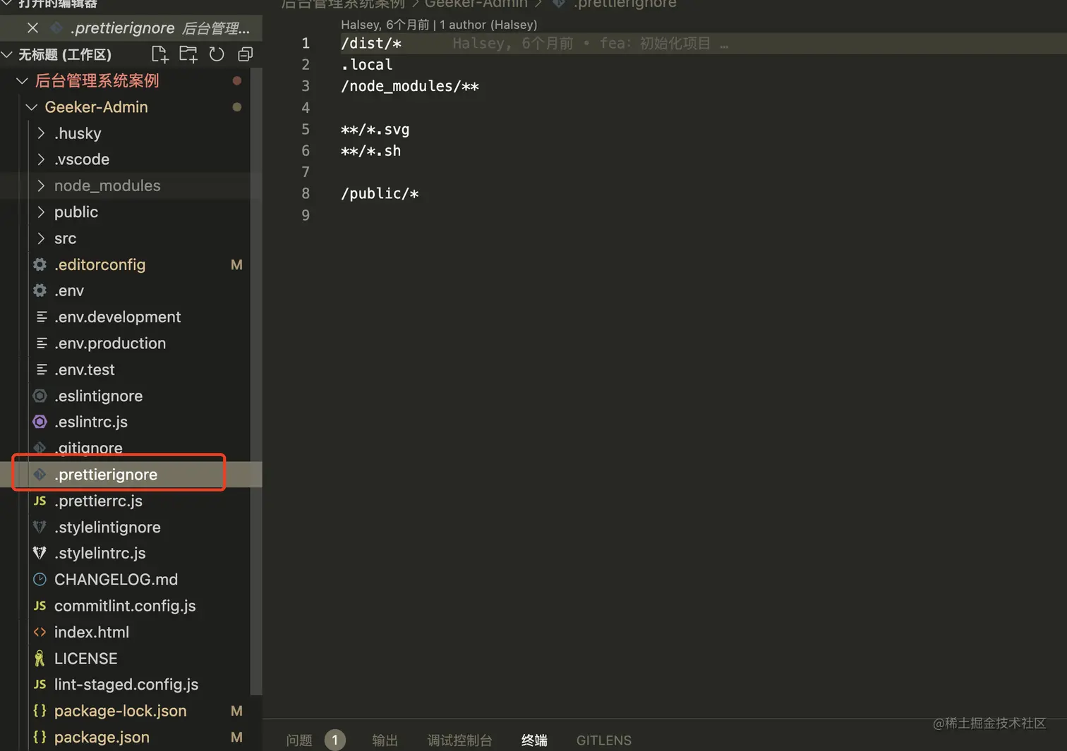Switch to the 调试控制台 debug console tab
1067x751 pixels.
click(x=460, y=740)
